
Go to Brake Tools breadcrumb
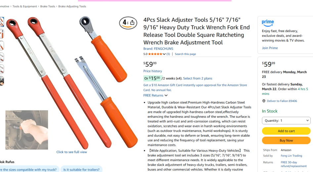[x=48, y=6]
